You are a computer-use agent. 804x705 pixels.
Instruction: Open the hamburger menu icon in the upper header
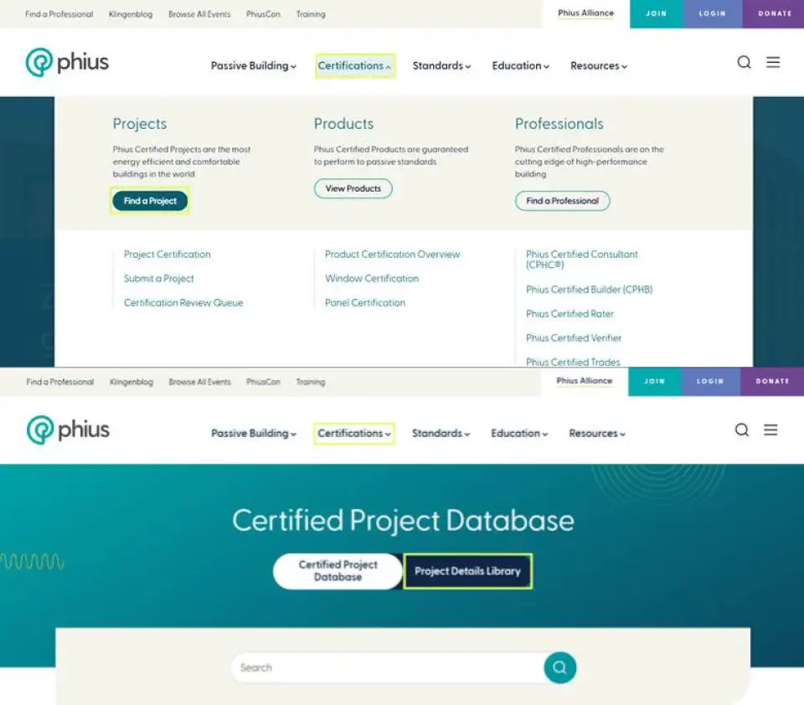[x=773, y=63]
